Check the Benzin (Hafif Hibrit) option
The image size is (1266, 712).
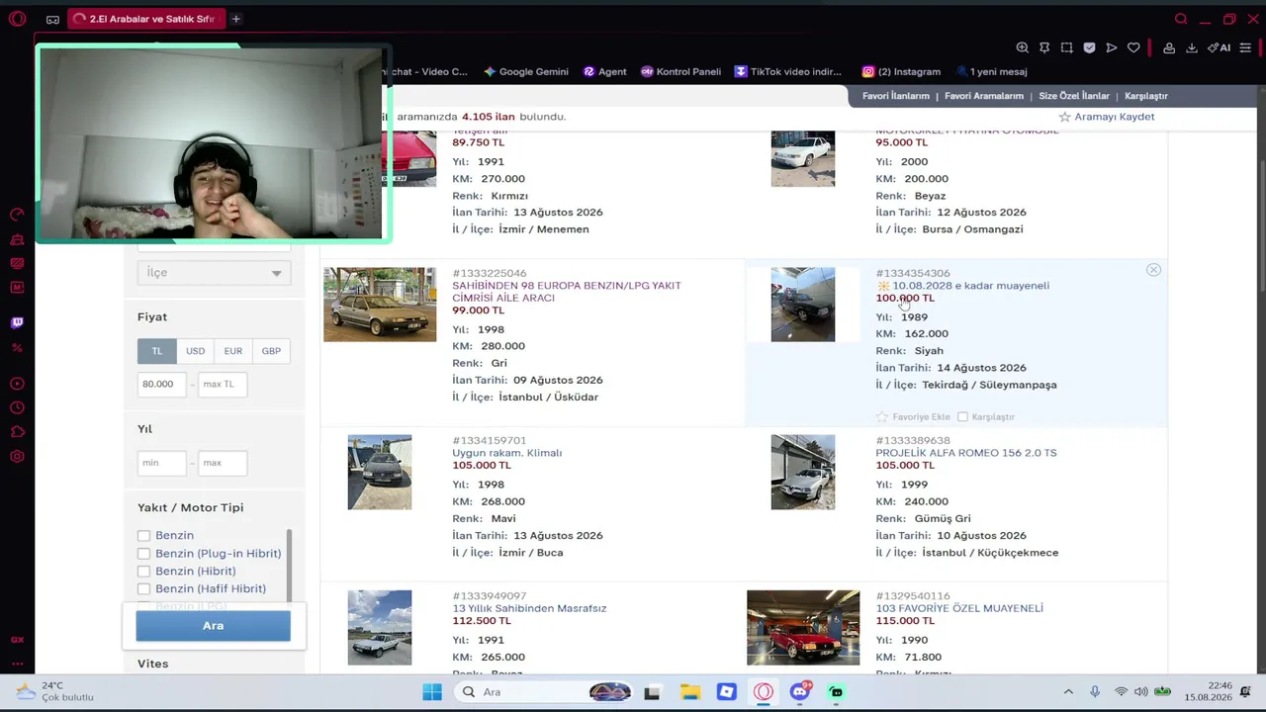[x=143, y=589]
